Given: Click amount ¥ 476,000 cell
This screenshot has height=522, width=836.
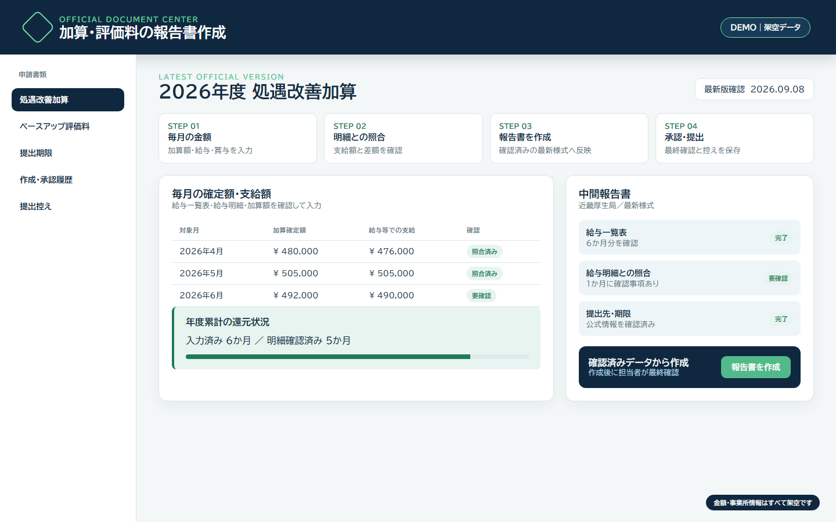Looking at the screenshot, I should (x=391, y=251).
